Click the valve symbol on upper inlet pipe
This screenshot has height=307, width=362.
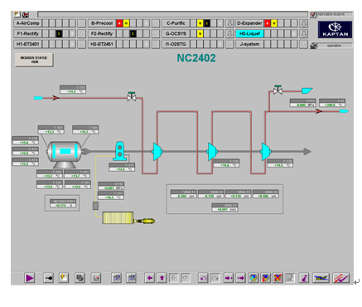[x=132, y=96]
